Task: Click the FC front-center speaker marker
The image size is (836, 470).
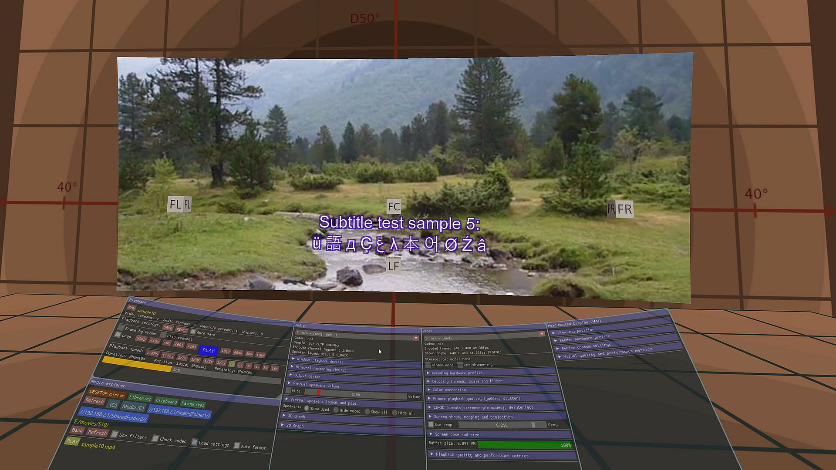Action: pyautogui.click(x=394, y=207)
